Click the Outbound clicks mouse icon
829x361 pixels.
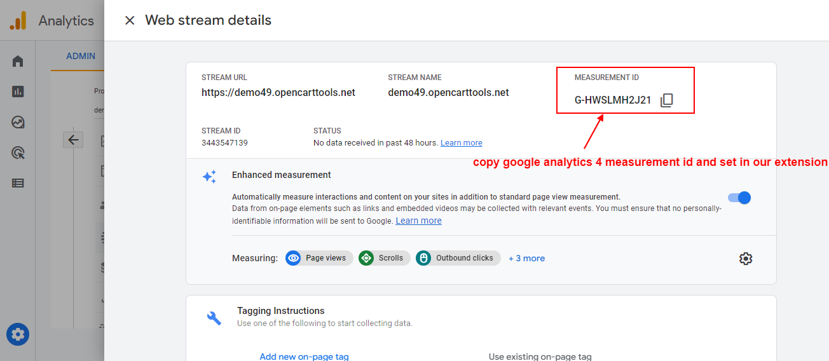coord(423,258)
